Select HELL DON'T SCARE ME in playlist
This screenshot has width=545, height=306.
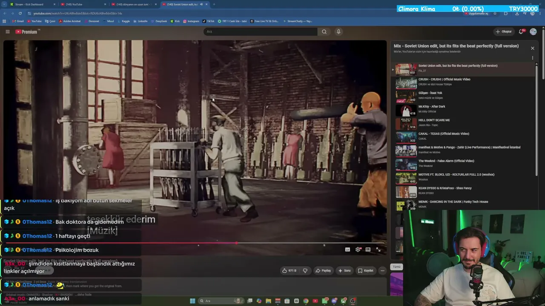click(x=464, y=123)
